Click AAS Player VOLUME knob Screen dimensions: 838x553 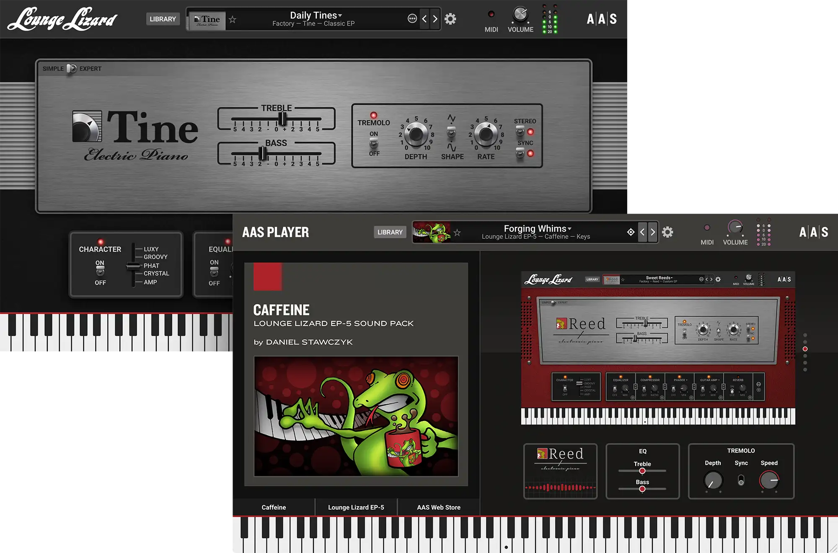click(735, 227)
